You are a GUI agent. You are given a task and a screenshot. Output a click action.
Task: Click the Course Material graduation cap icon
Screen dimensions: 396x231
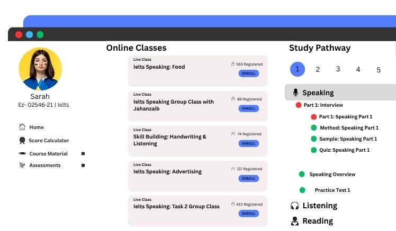[x=22, y=154]
